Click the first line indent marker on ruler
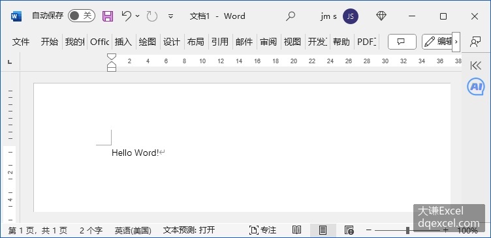Viewport: 491px width, 238px height. (112, 57)
